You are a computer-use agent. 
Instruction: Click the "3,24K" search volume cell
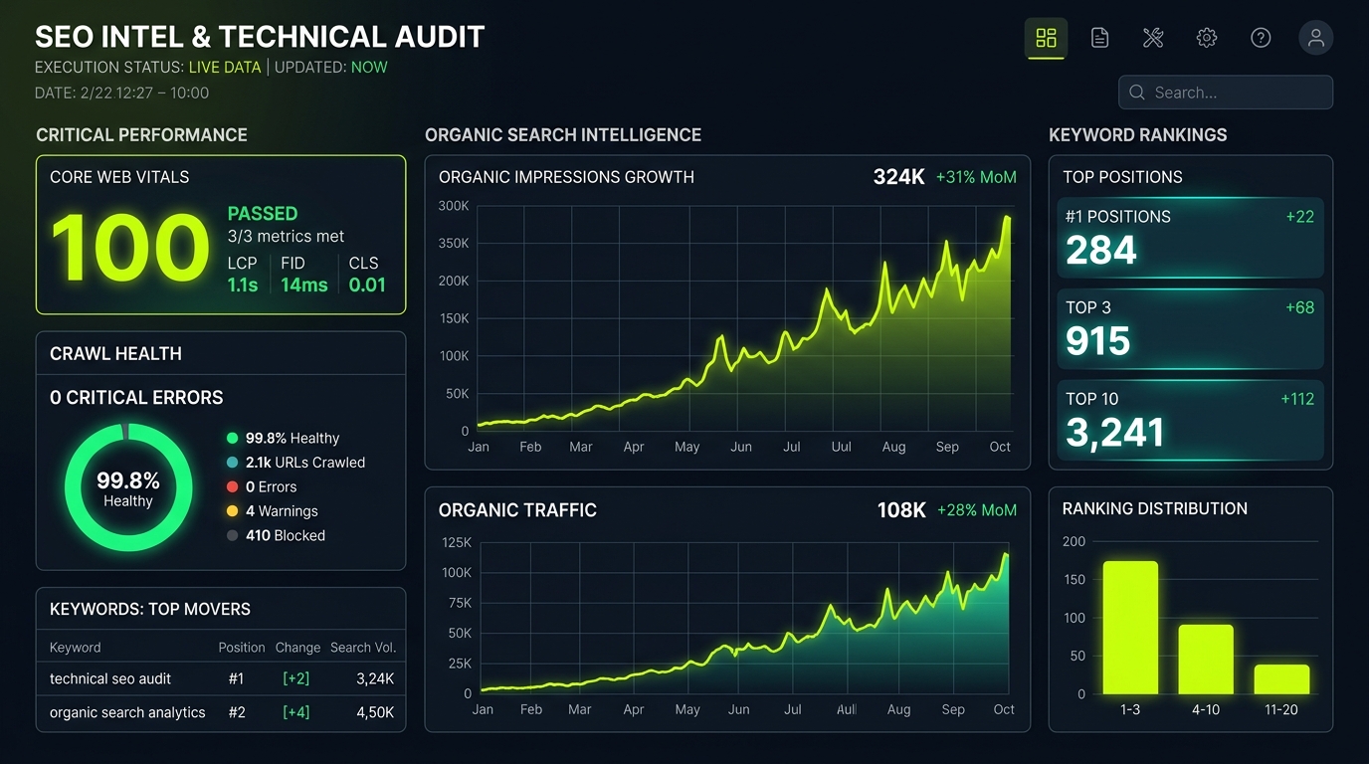tap(375, 678)
